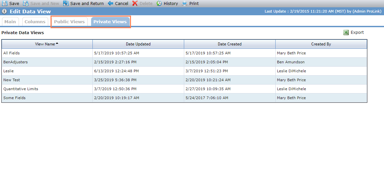
Task: Click Date Created 2/27/2019 10:09:35 AM
Action: click(208, 89)
